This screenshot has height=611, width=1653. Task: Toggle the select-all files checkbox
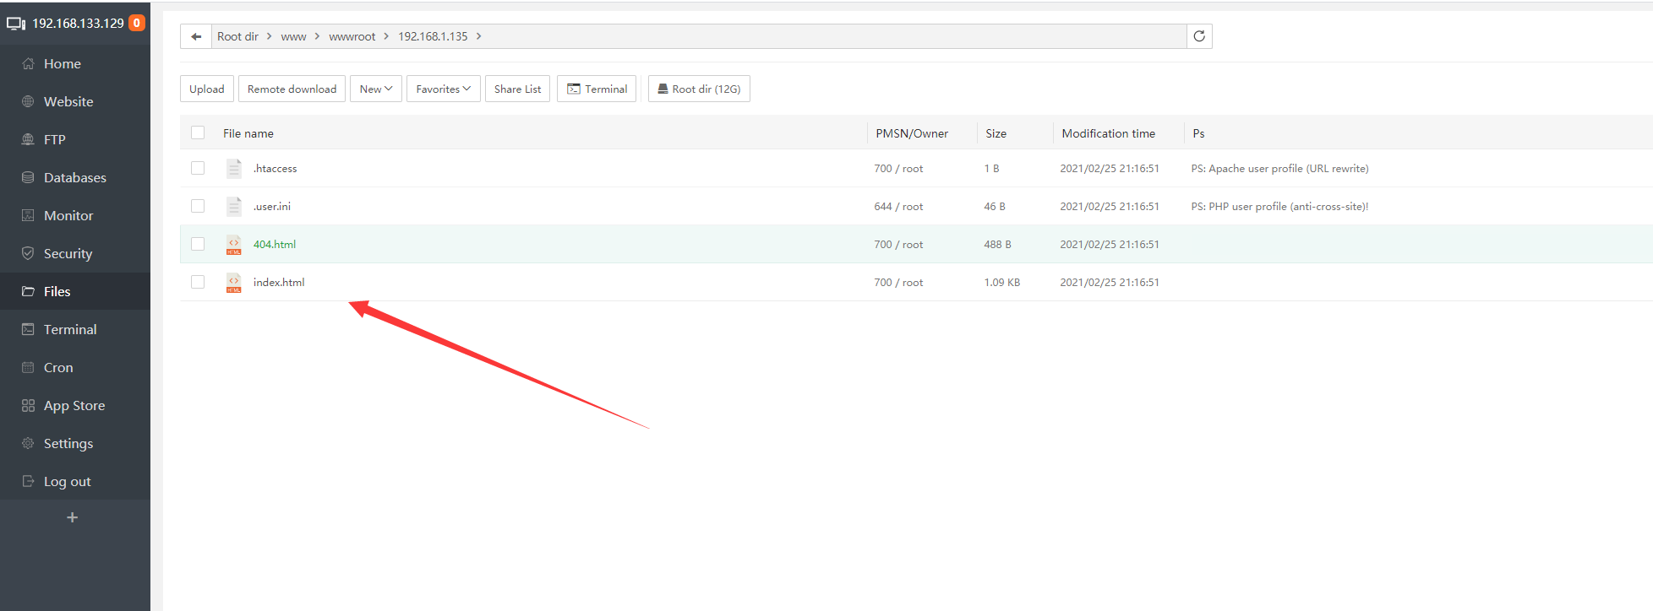click(x=198, y=132)
